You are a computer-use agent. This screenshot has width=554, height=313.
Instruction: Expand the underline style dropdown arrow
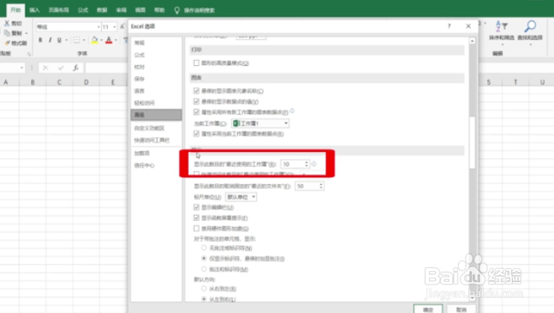point(66,40)
